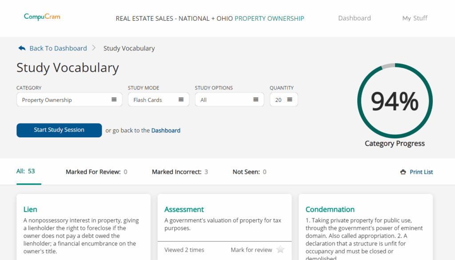Click the 94% category progress ring
Screen dimensions: 455x260
coord(395,101)
